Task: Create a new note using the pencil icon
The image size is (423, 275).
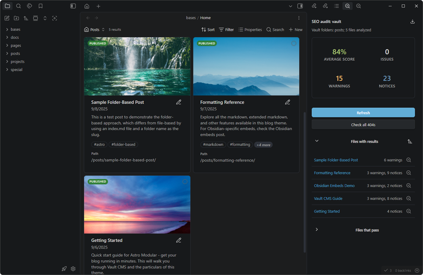Action: [x=7, y=18]
